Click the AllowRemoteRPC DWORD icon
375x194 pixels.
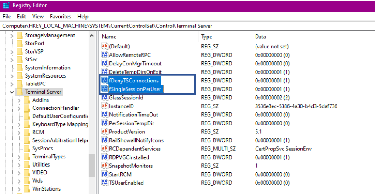(105, 55)
